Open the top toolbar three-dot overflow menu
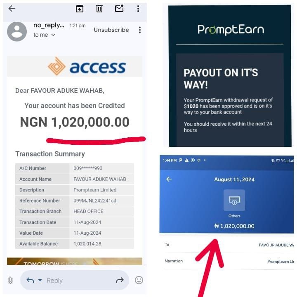Viewport: 297px width, 297px height. [x=138, y=9]
